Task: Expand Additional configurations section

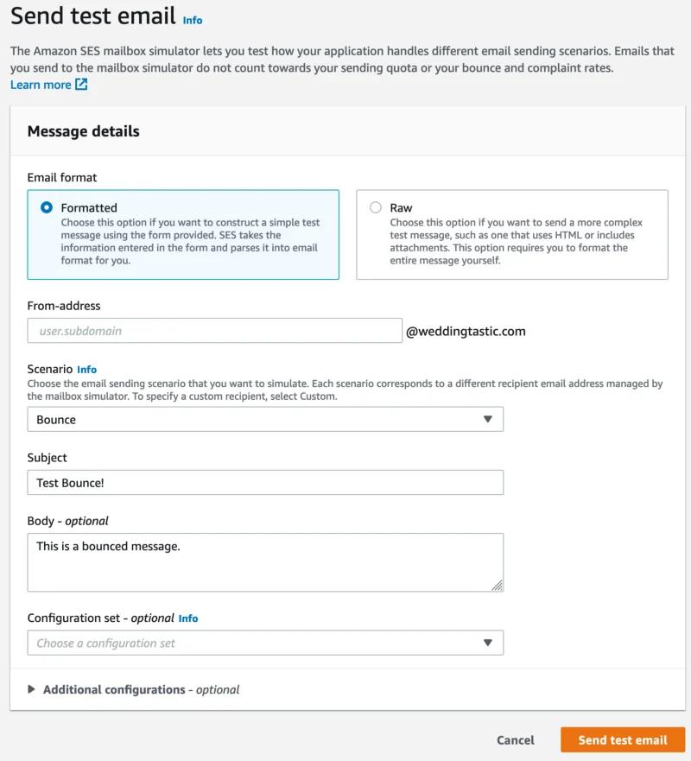Action: tap(141, 689)
